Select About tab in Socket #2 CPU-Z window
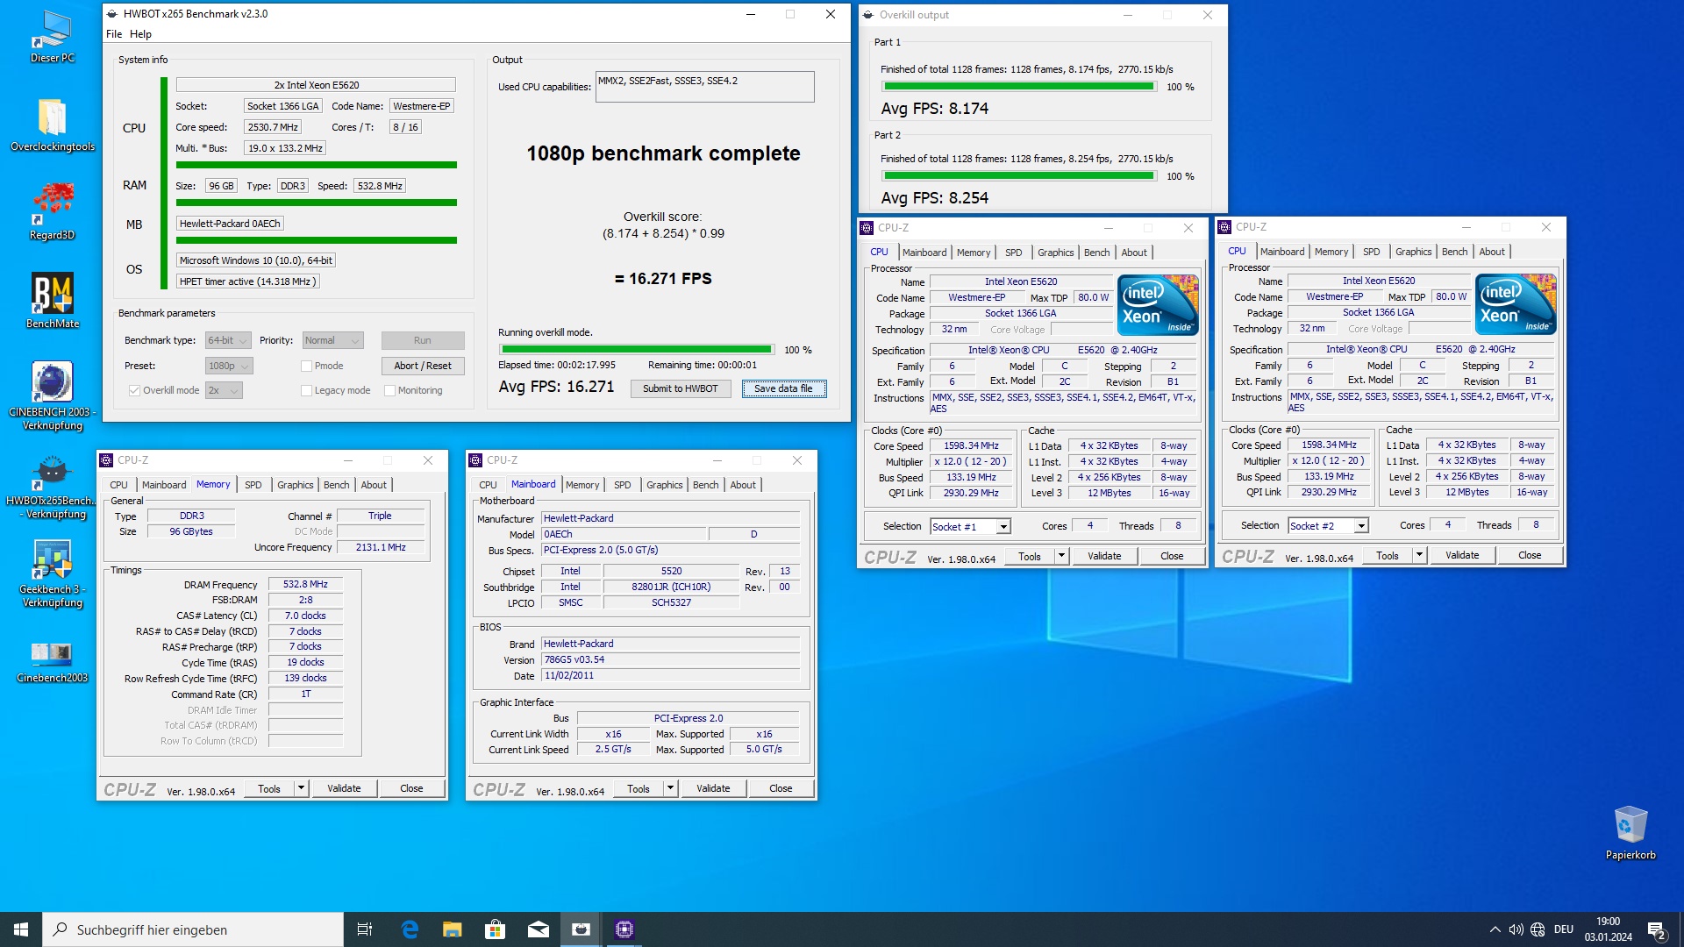The image size is (1684, 947). 1492,252
